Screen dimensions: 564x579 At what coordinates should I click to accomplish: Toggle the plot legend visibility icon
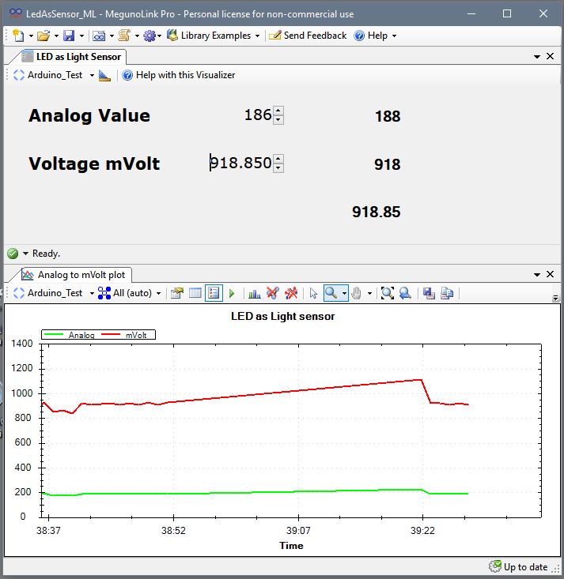coord(214,294)
